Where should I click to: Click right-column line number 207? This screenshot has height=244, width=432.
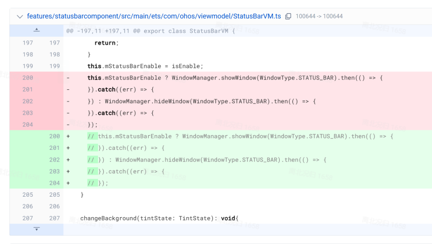point(54,218)
